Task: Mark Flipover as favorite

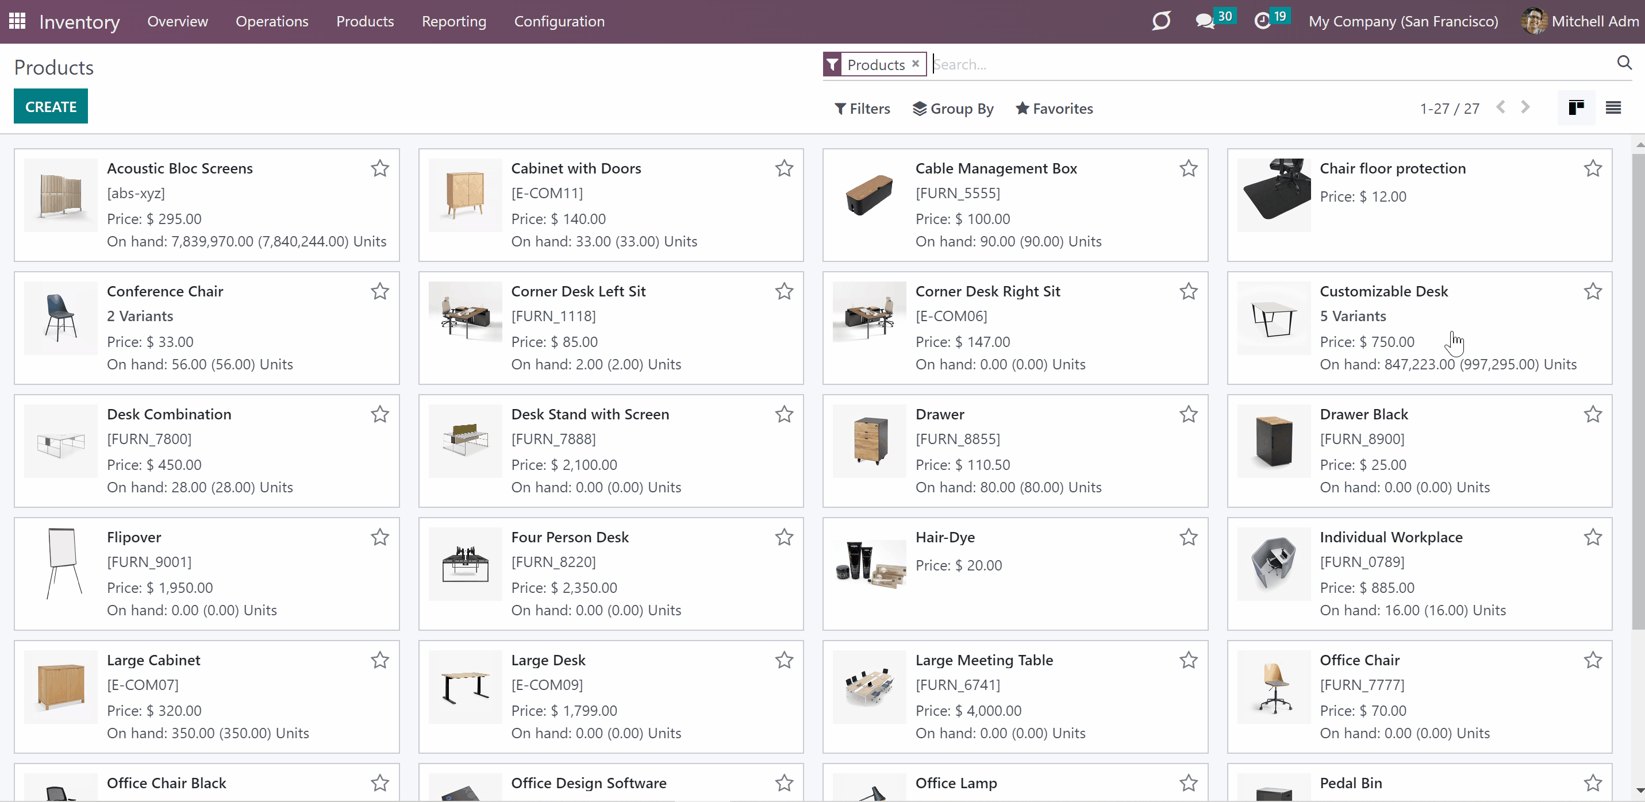Action: point(380,537)
